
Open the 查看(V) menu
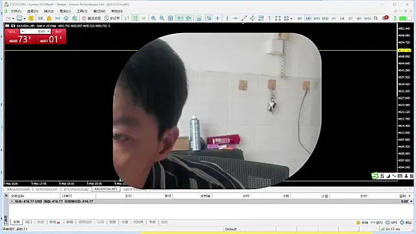click(x=32, y=11)
